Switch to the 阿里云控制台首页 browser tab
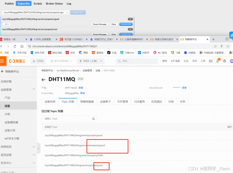This screenshot has width=233, height=173. click(164, 39)
